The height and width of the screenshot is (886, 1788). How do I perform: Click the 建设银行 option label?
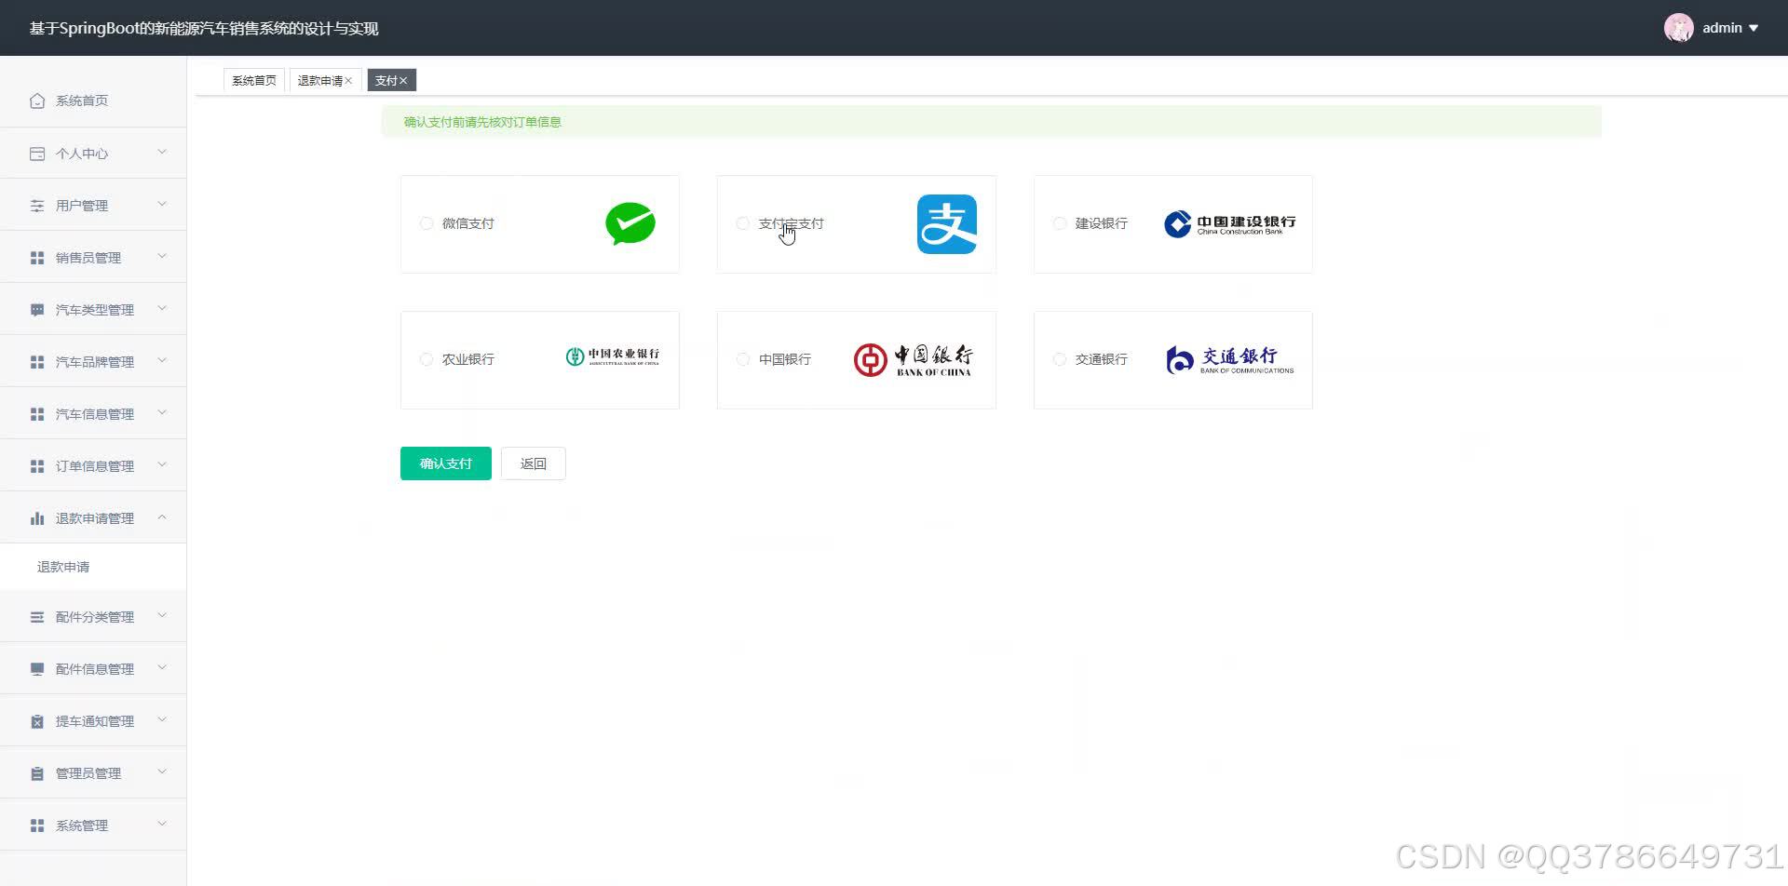point(1102,223)
